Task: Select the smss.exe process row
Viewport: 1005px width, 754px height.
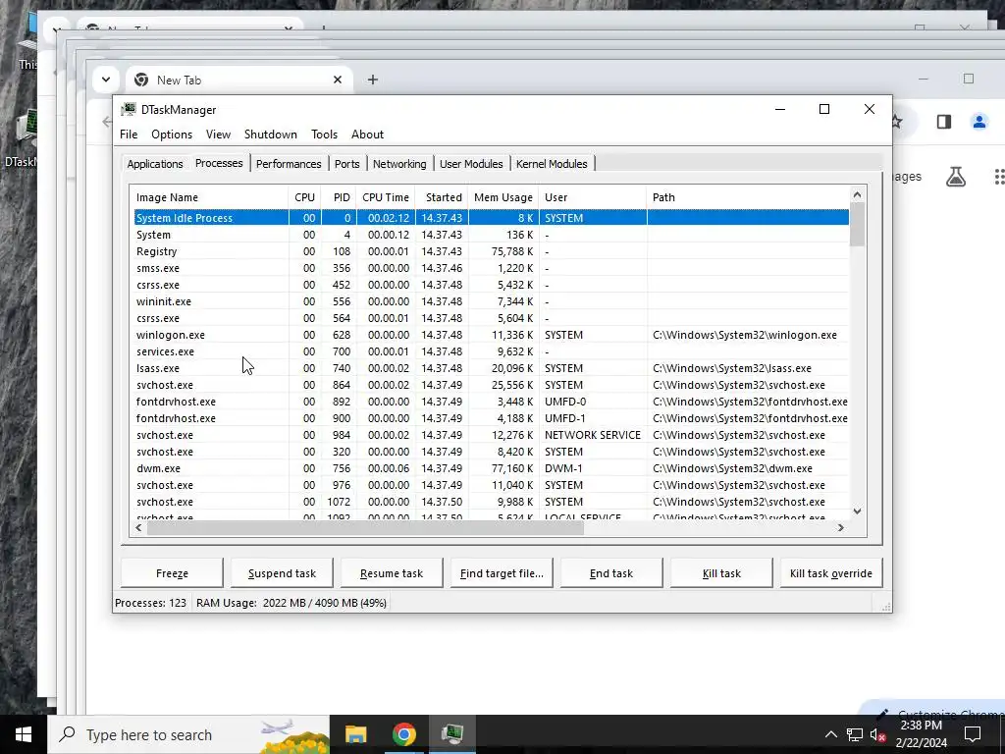Action: click(492, 268)
